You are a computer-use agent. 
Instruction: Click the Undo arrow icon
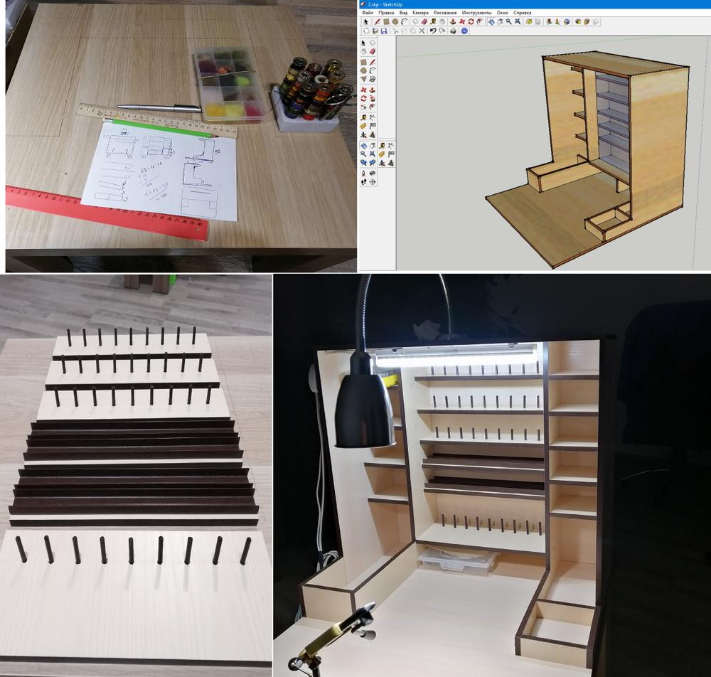click(432, 31)
